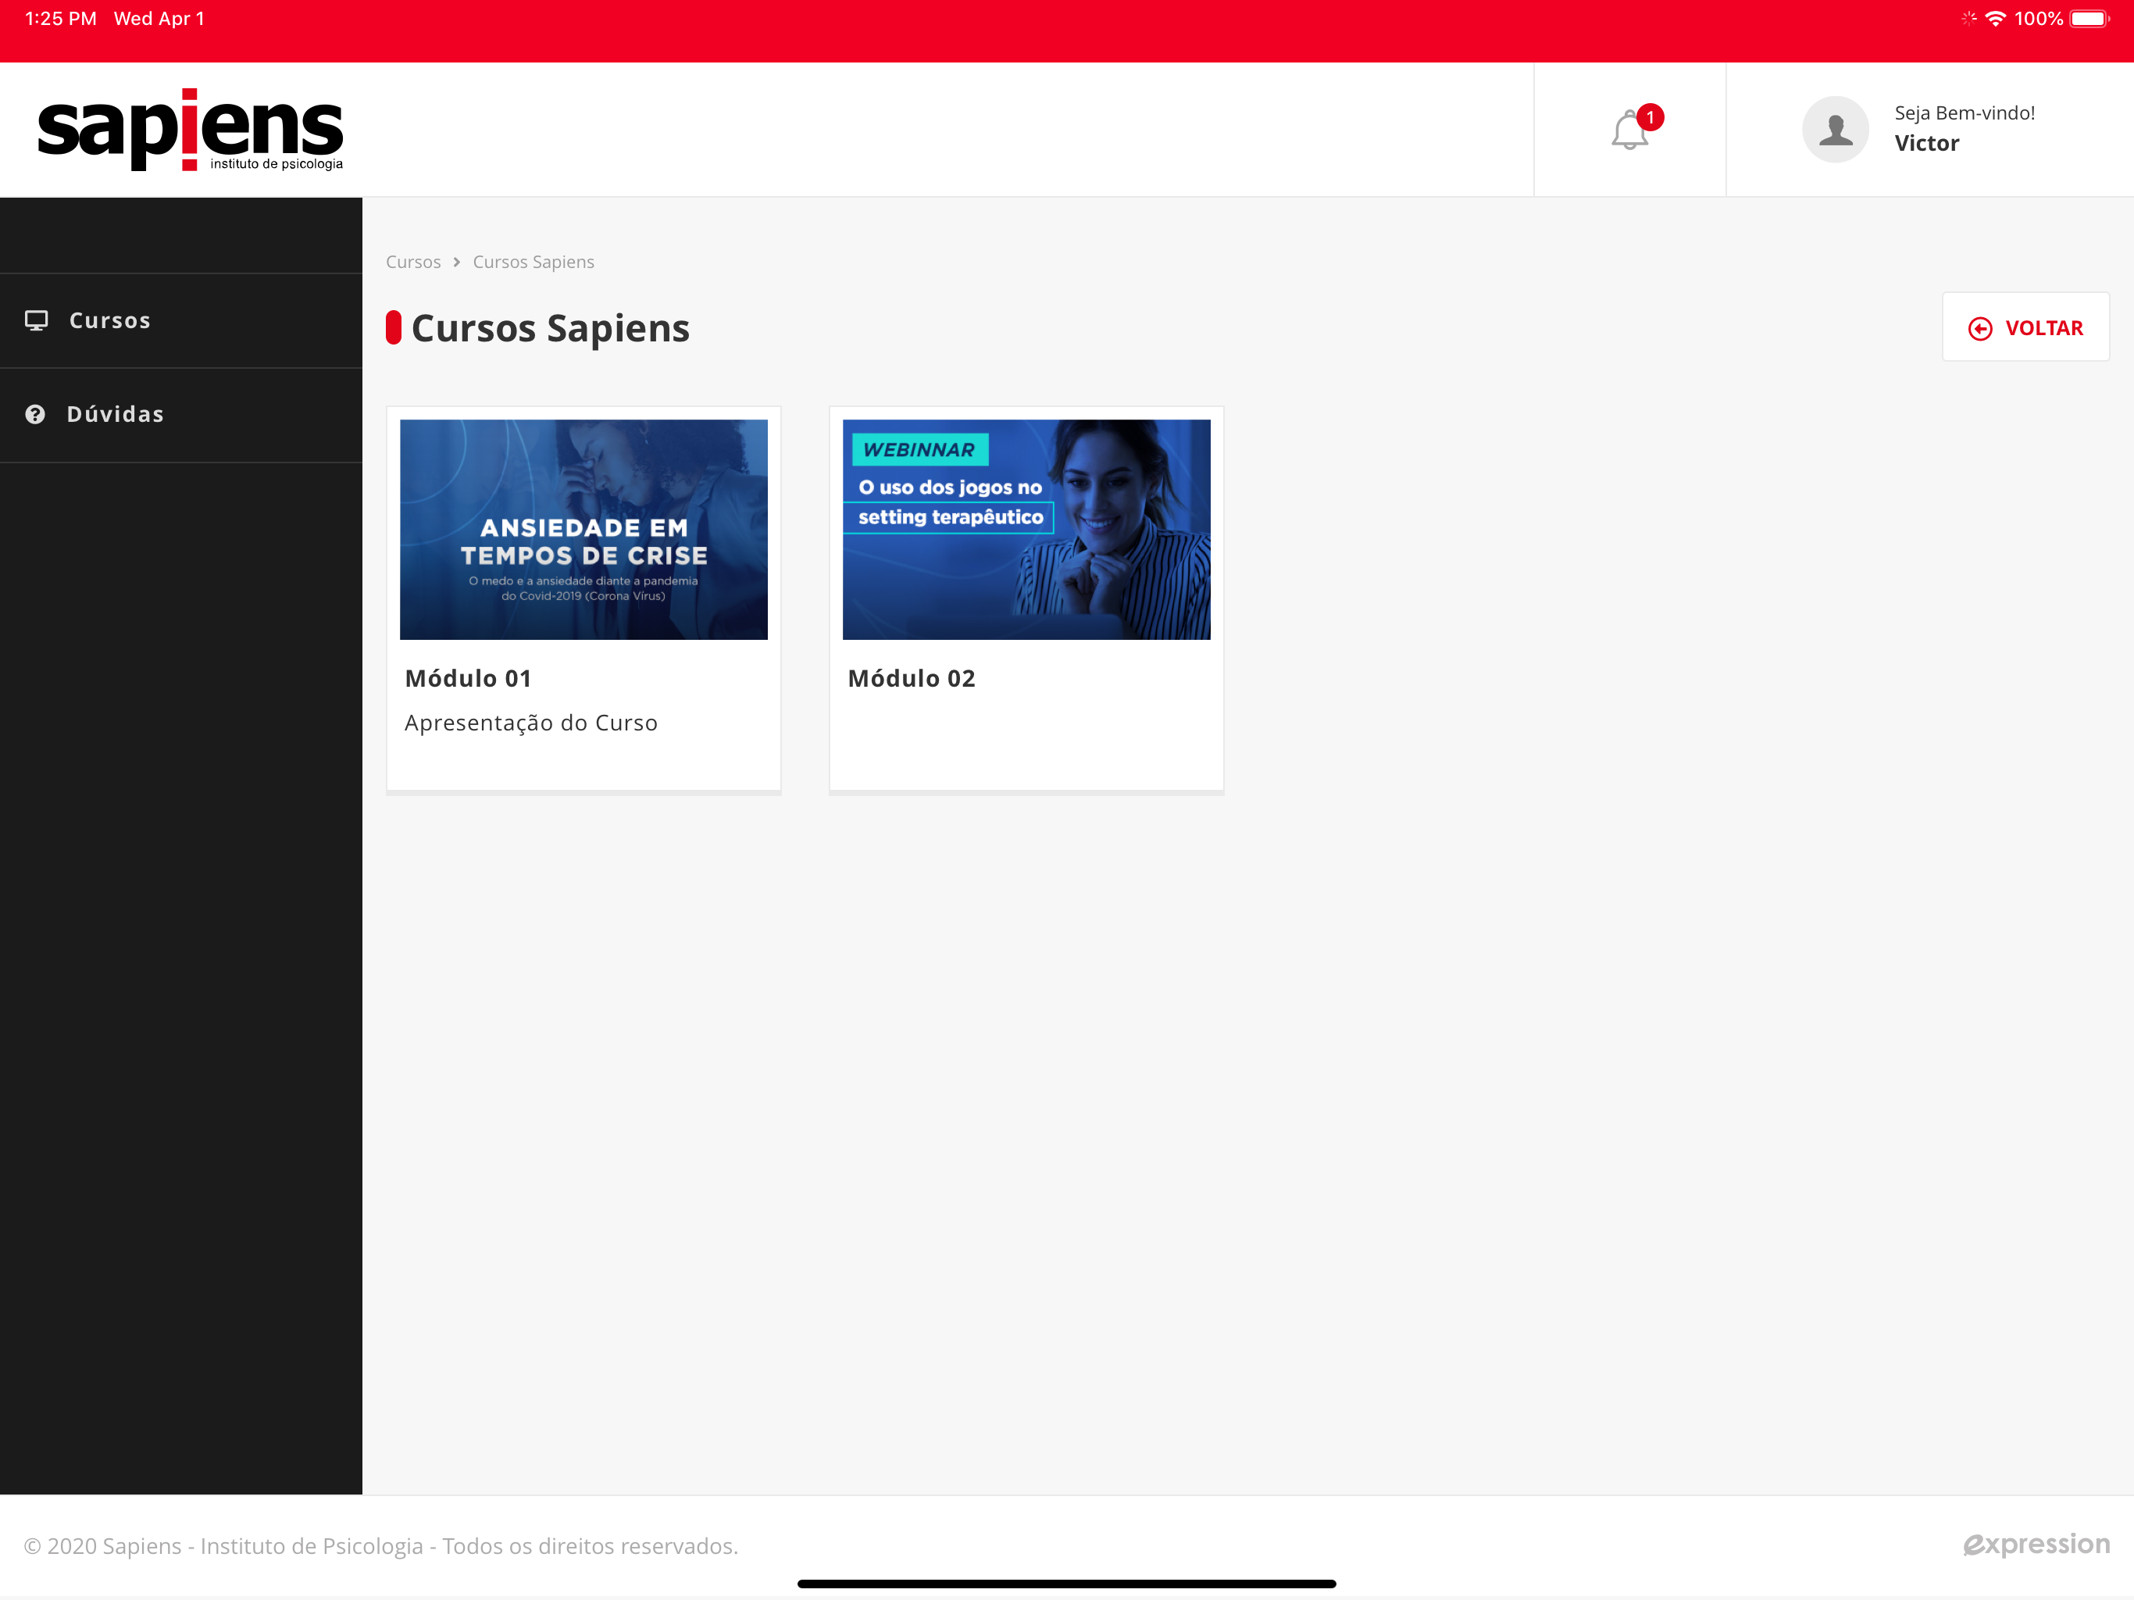Click the expression logo in footer
Screen dimensions: 2134x1600
(2036, 1544)
